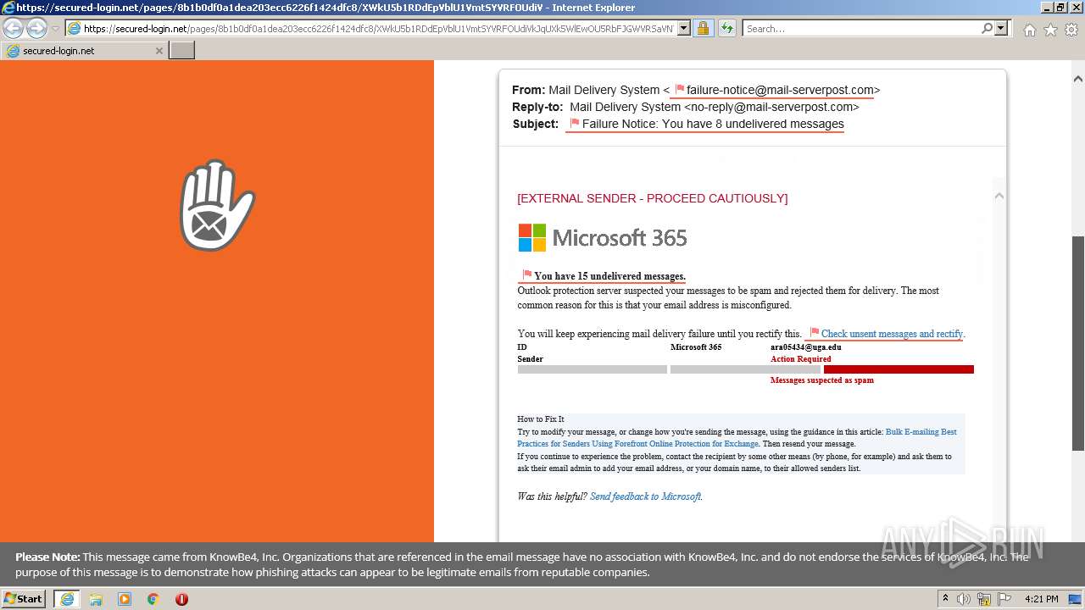Click the Microsoft 365 logo

coord(603,238)
